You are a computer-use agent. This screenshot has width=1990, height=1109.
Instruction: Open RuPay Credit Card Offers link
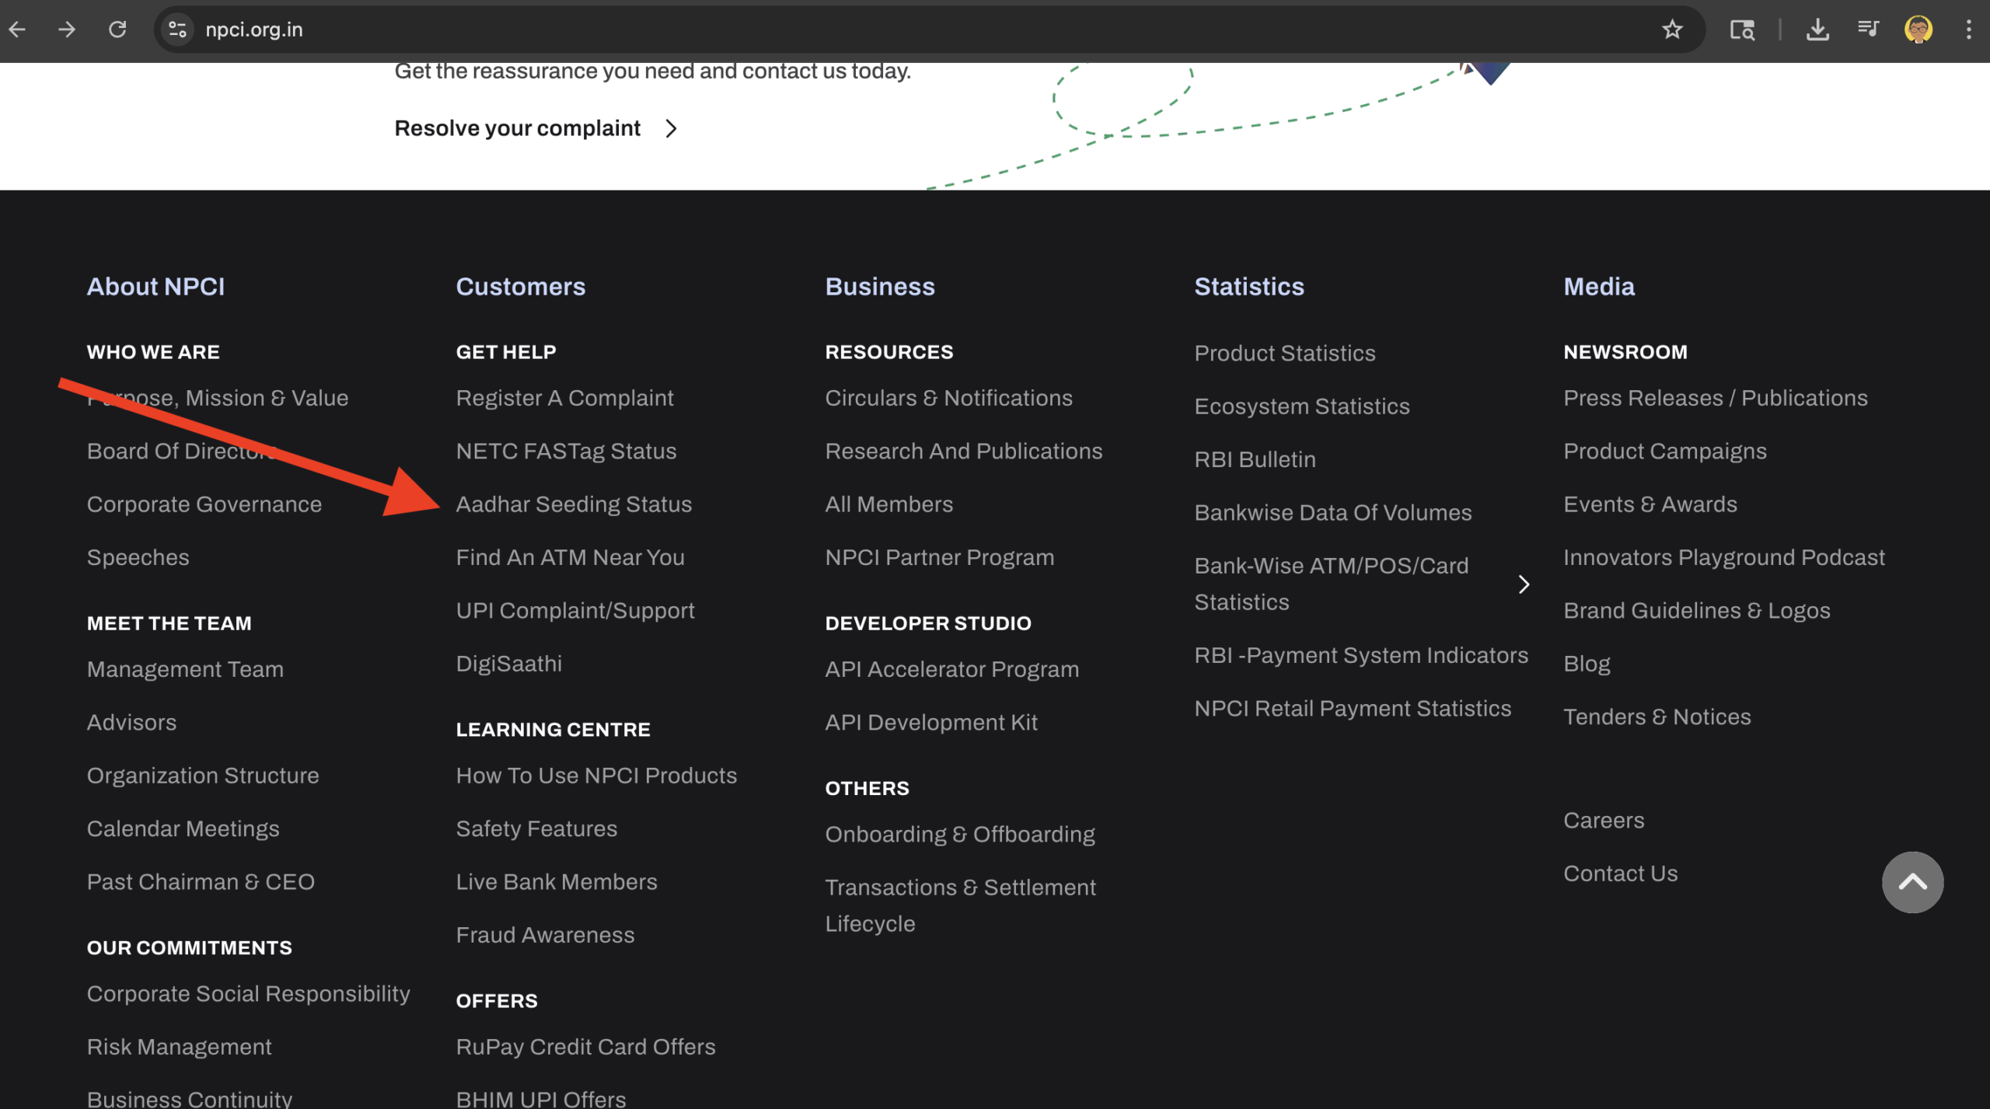[586, 1047]
